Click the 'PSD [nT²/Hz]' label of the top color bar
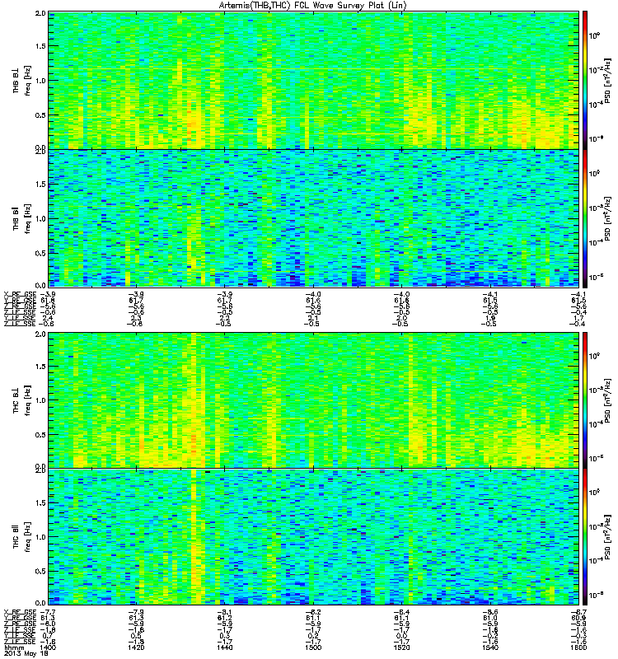Image resolution: width=618 pixels, height=659 pixels. point(606,81)
